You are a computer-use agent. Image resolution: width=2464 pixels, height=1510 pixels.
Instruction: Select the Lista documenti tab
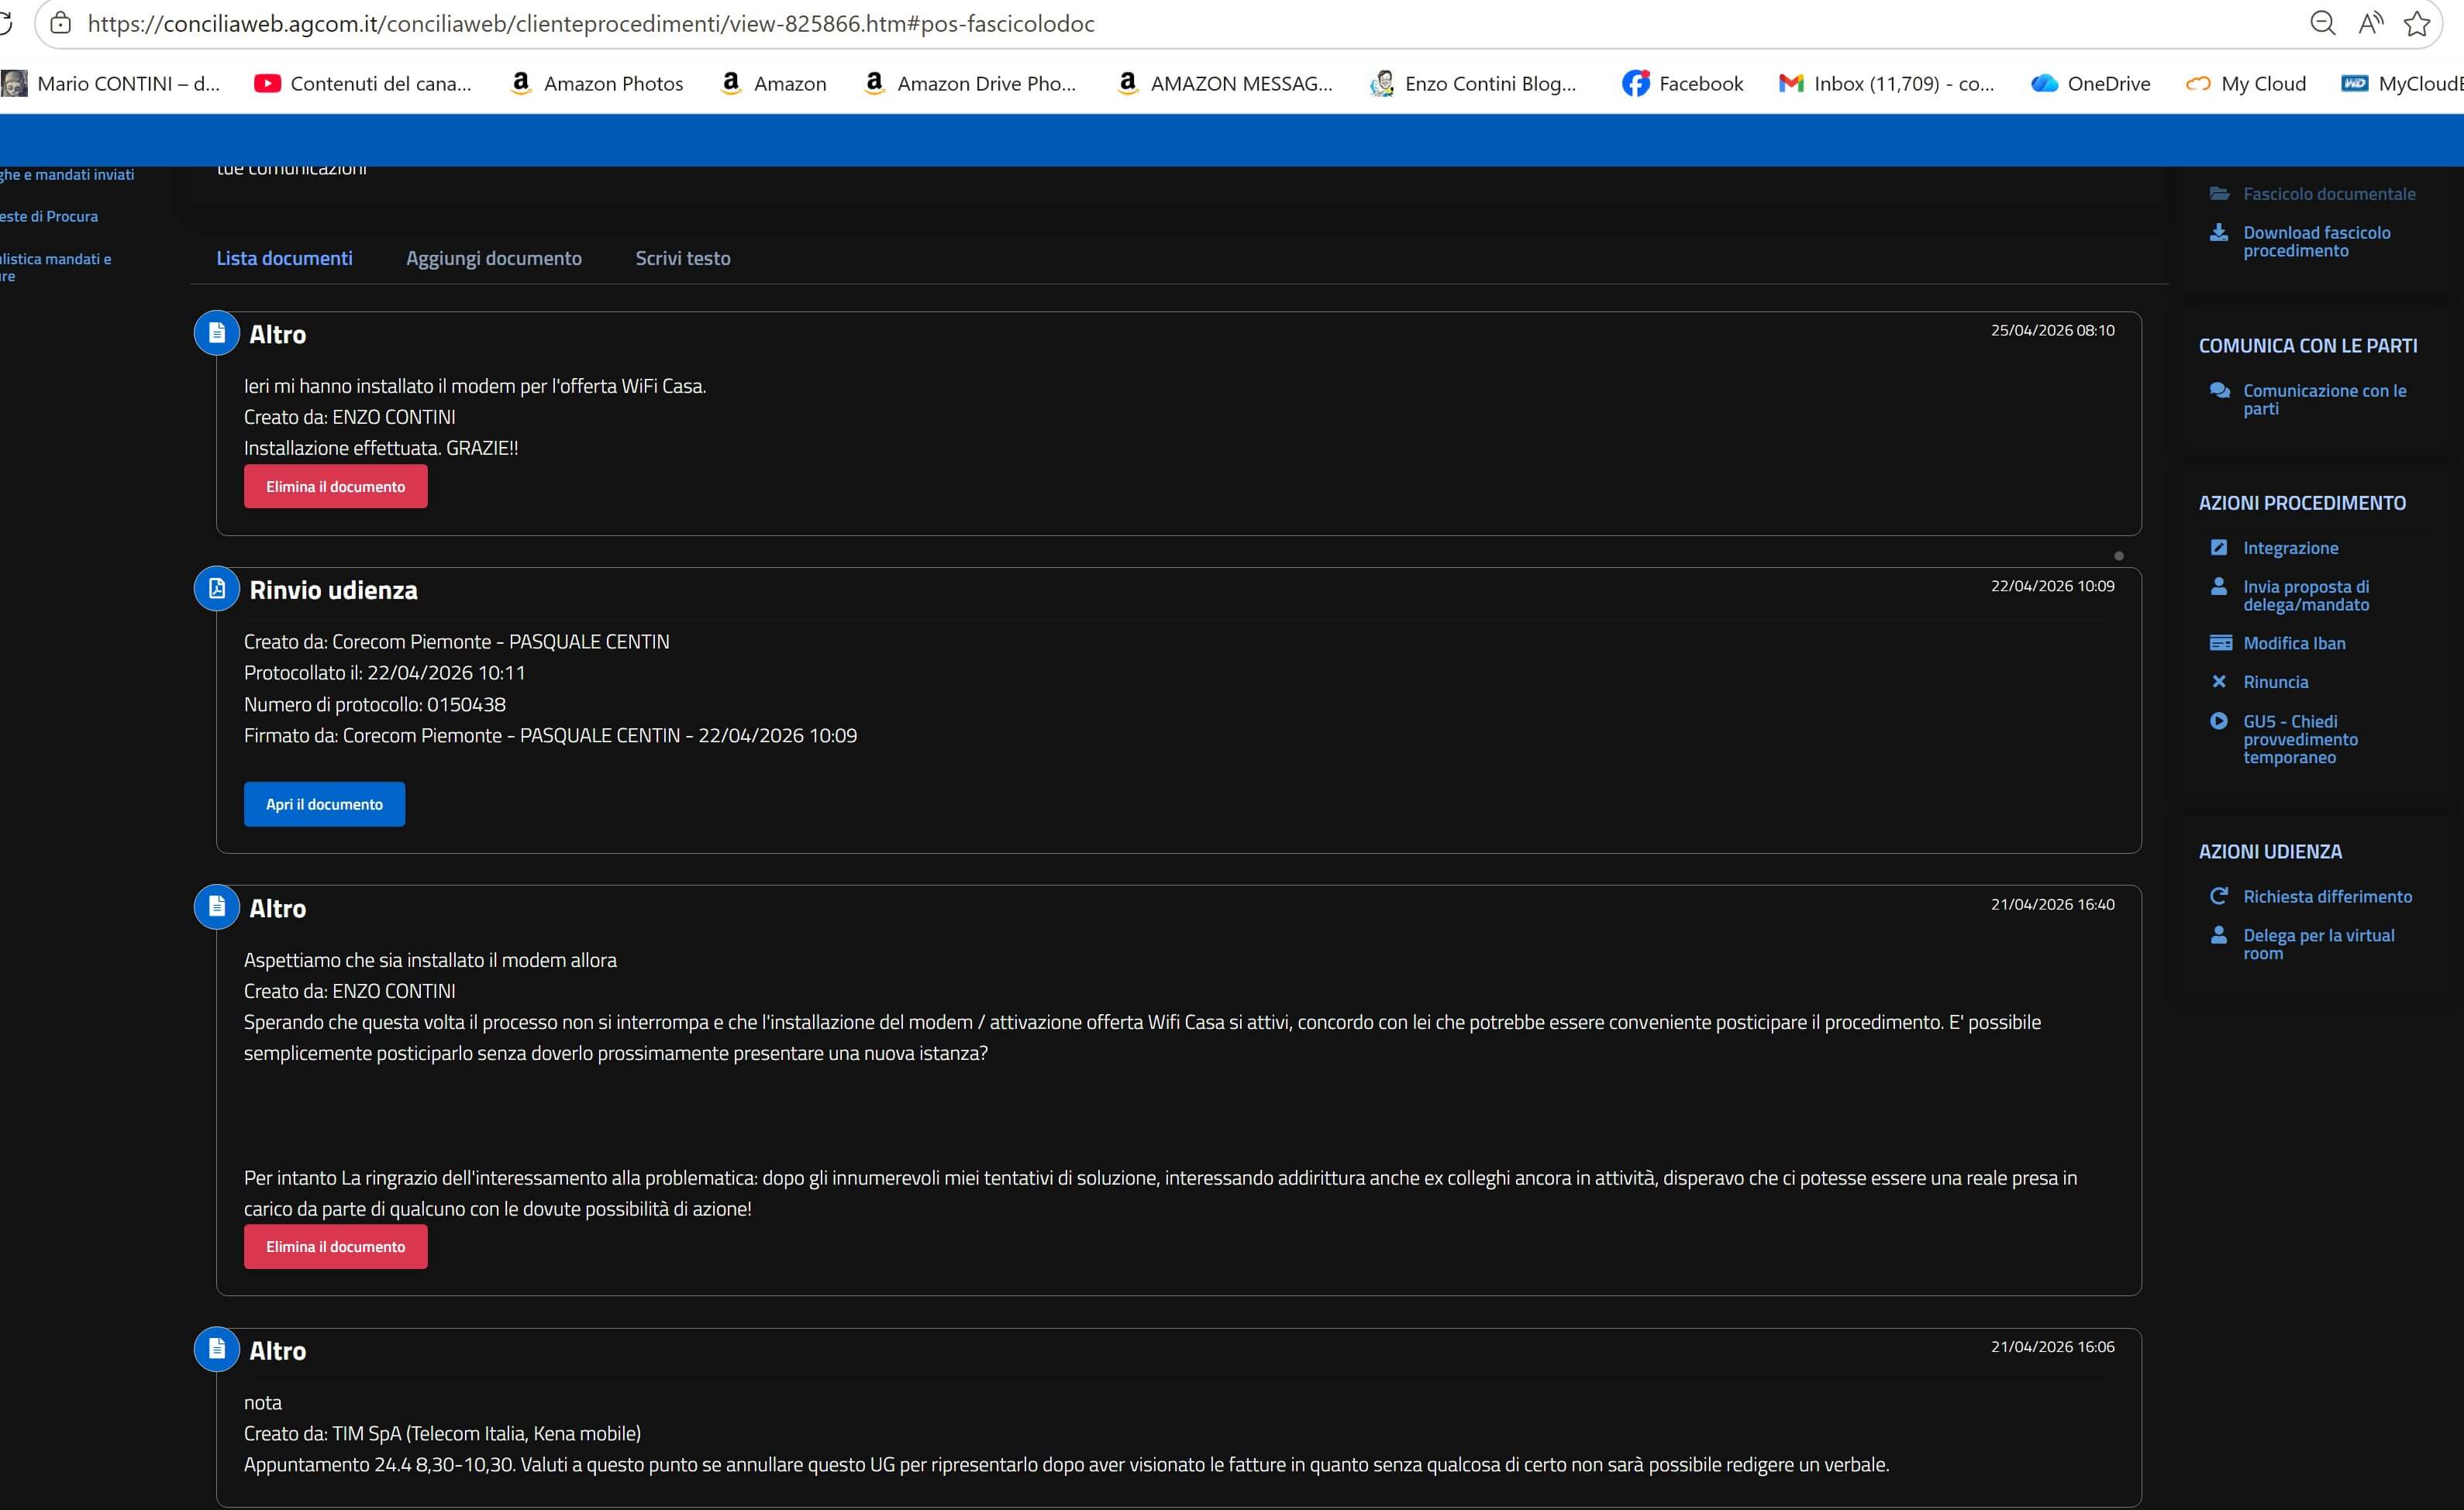pos(285,258)
